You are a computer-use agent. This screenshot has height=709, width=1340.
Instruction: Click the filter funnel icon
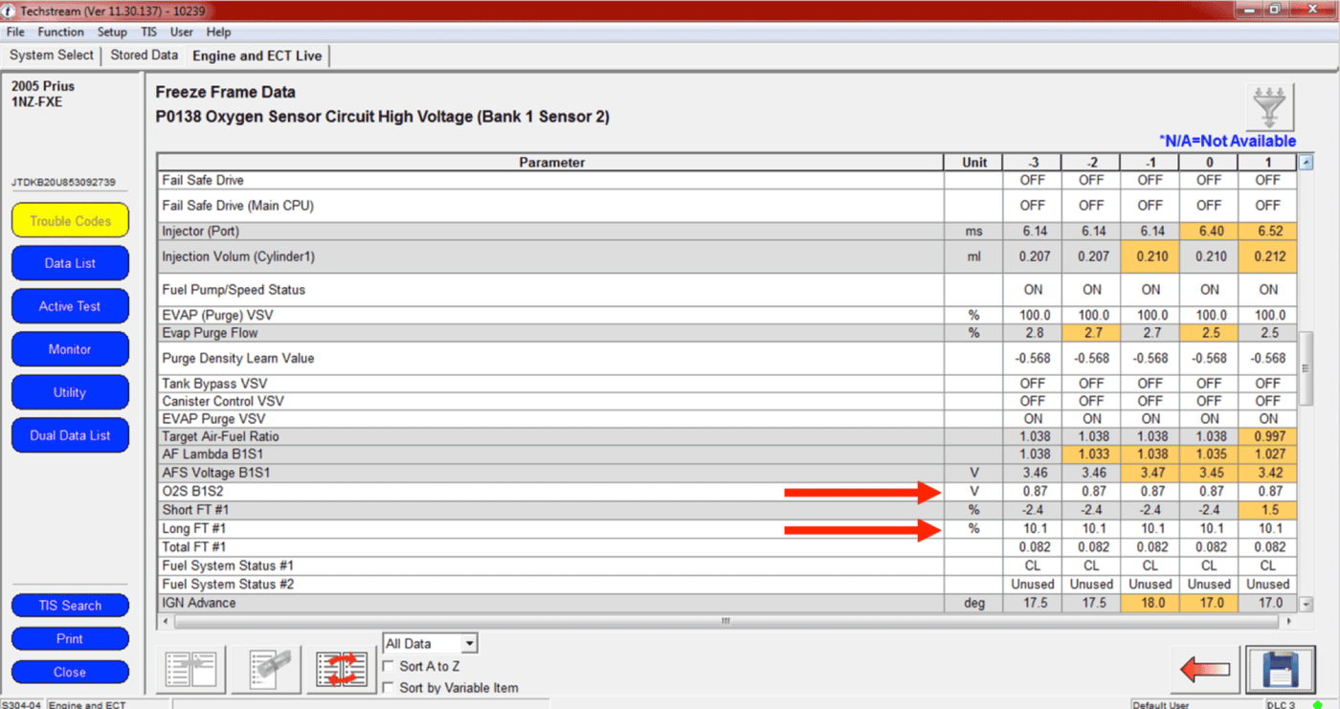(1269, 106)
